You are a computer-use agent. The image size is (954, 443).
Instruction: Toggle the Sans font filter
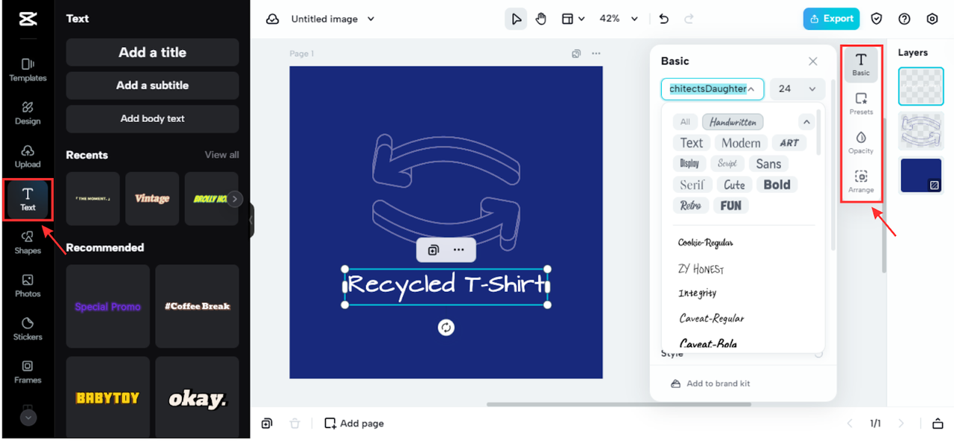tap(768, 164)
